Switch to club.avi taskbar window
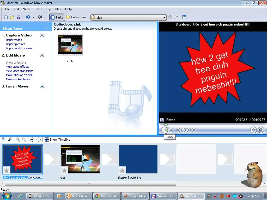 click(163, 196)
